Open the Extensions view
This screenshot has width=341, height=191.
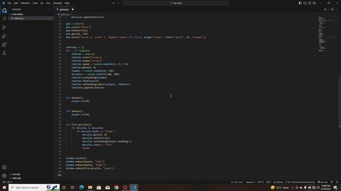(x=4, y=45)
